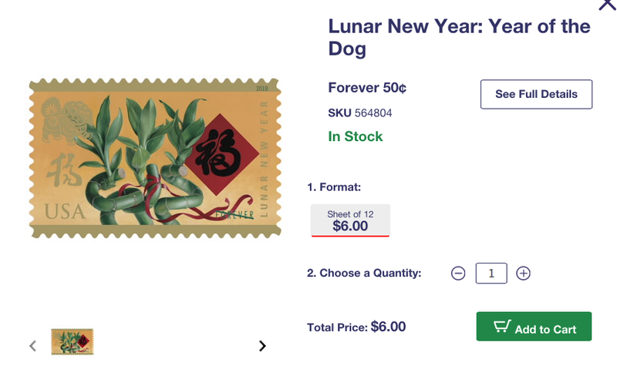The image size is (617, 376).
Task: Select the small stamp thumbnail
Action: point(72,342)
